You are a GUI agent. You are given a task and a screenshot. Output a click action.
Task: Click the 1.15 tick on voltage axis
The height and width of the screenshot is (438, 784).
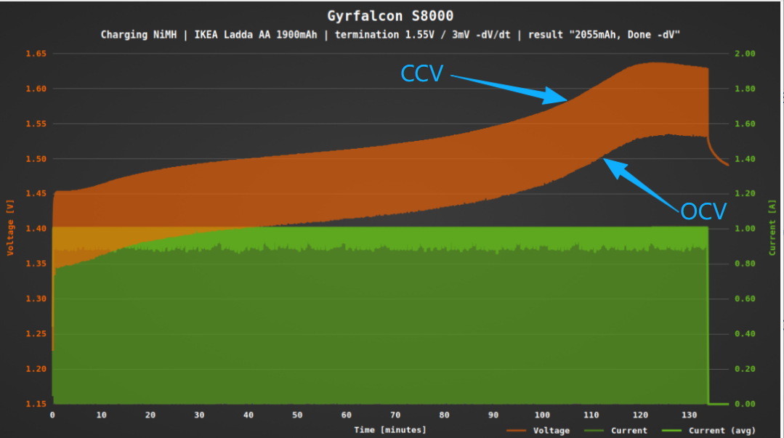pyautogui.click(x=36, y=404)
